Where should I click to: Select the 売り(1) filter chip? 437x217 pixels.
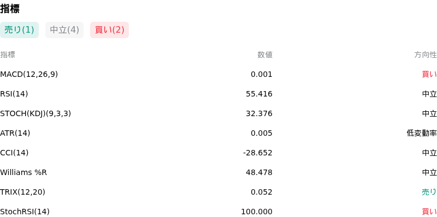19,30
